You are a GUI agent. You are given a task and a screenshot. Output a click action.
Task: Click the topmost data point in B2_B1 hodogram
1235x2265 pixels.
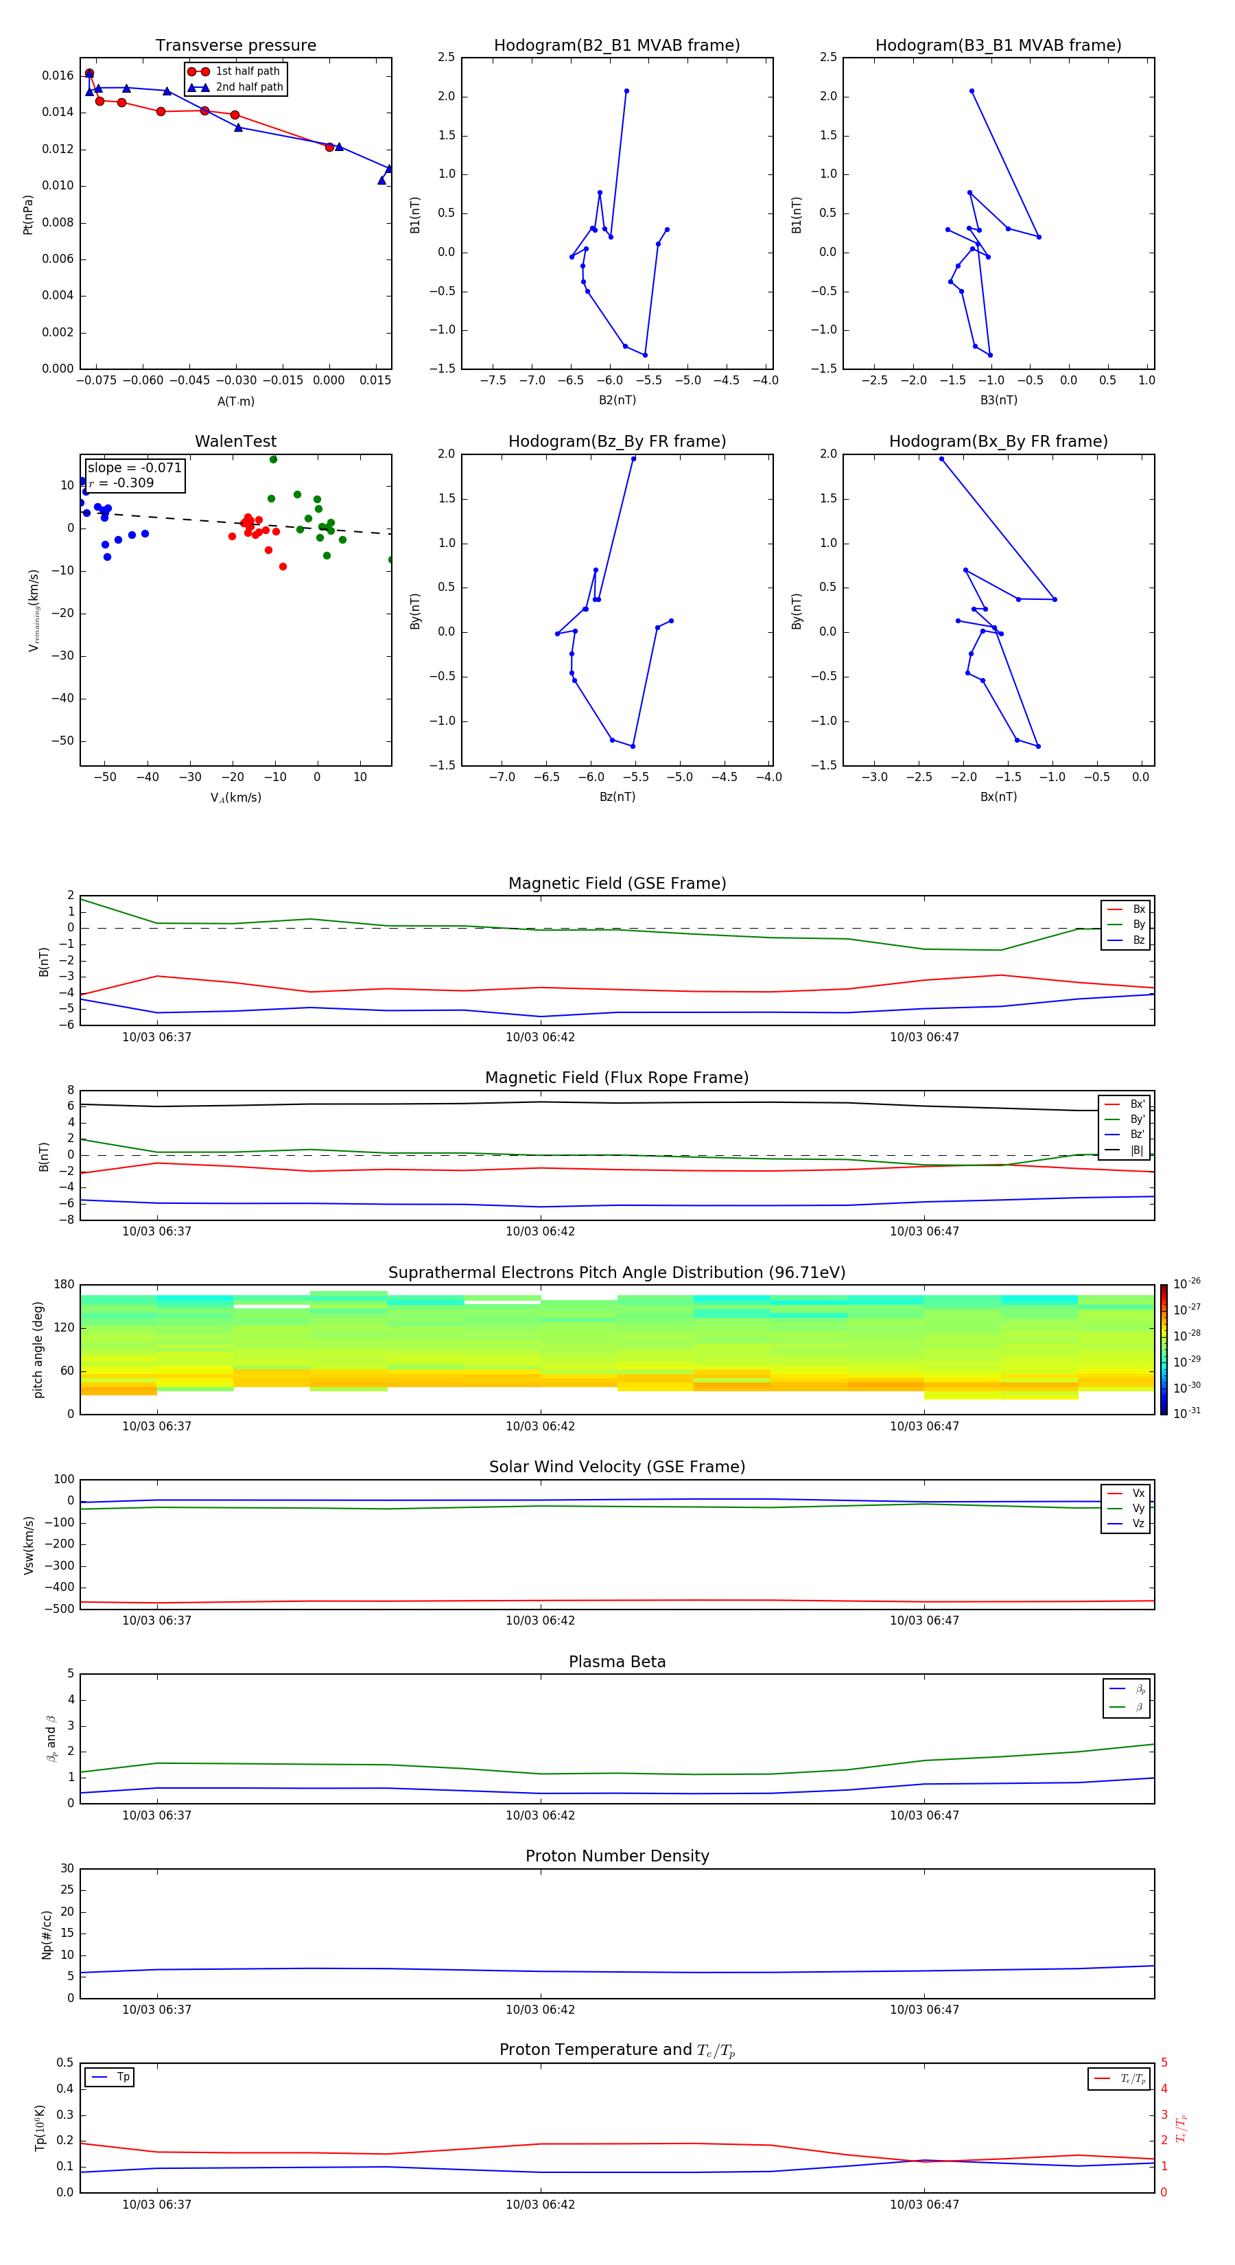(x=626, y=91)
